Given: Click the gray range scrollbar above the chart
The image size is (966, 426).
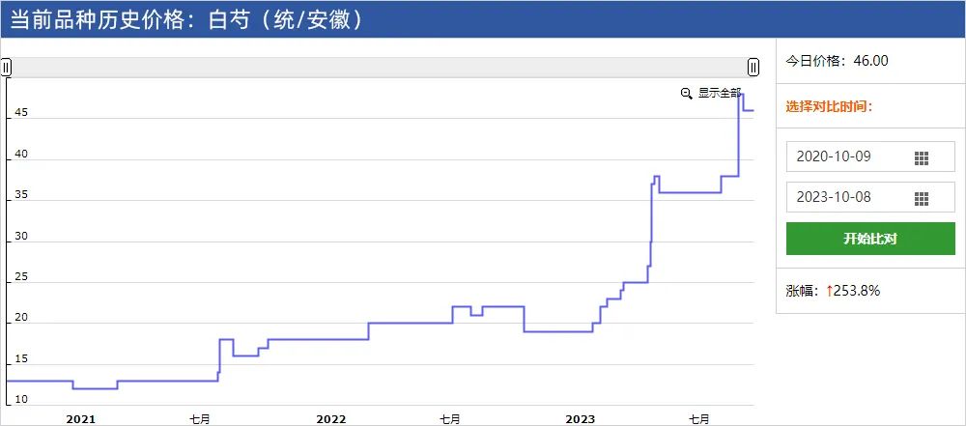Looking at the screenshot, I should [x=379, y=67].
